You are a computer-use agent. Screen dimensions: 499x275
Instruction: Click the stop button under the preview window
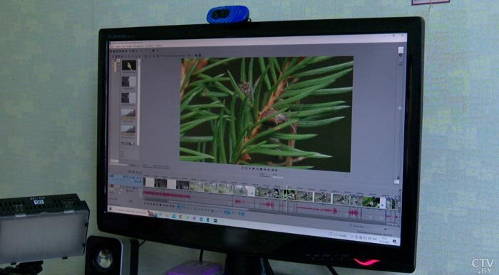tap(261, 169)
